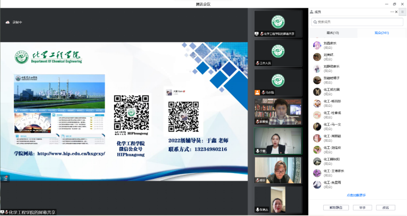Viewport: 407px width, 216px height.
Task: Switch to the 嘉宾(10) tab
Action: [x=333, y=33]
